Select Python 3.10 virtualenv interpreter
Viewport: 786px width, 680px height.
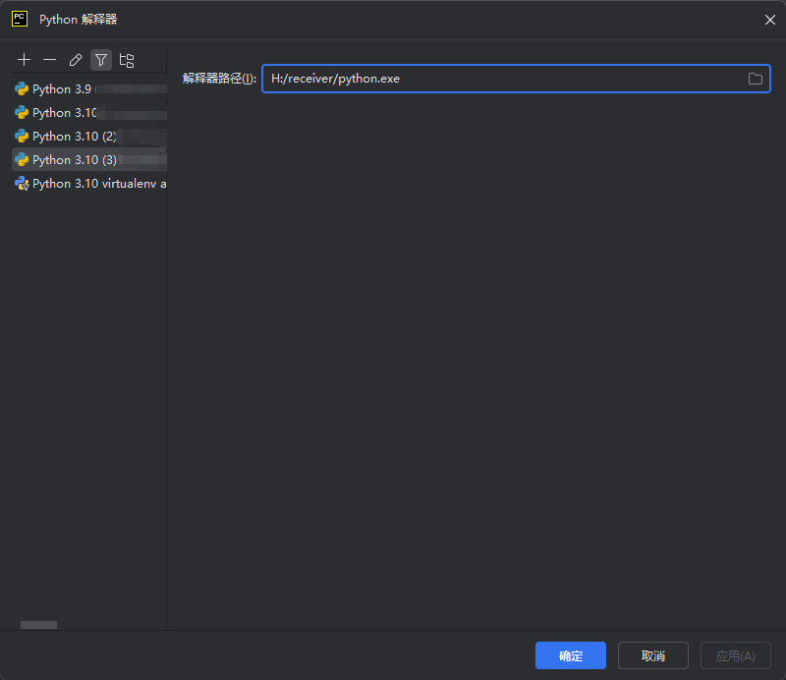pos(89,184)
